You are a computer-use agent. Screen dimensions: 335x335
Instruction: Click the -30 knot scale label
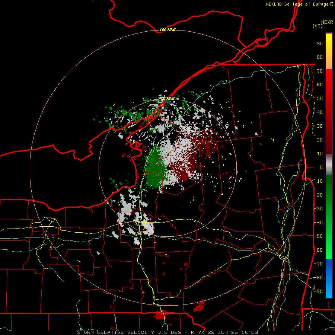point(318,209)
